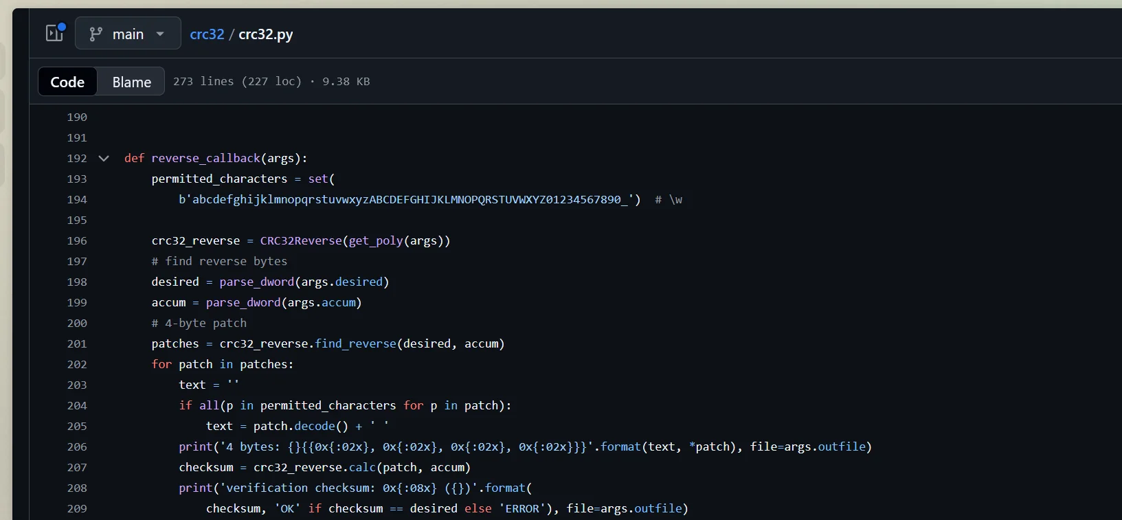Click the 9.38 KB file size text
1122x520 pixels.
click(x=346, y=82)
